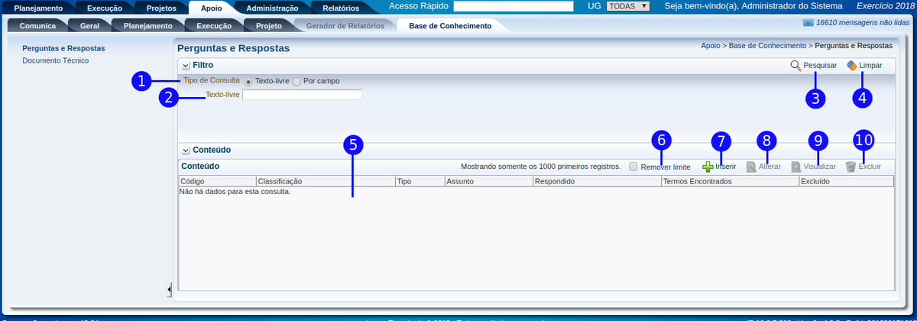Click the Pesquisar magnifier icon

[x=795, y=66]
